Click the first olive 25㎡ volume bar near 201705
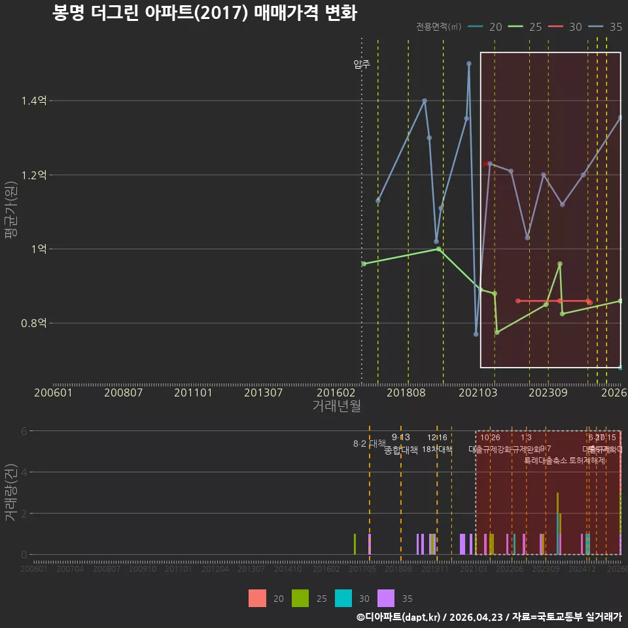 pyautogui.click(x=355, y=544)
